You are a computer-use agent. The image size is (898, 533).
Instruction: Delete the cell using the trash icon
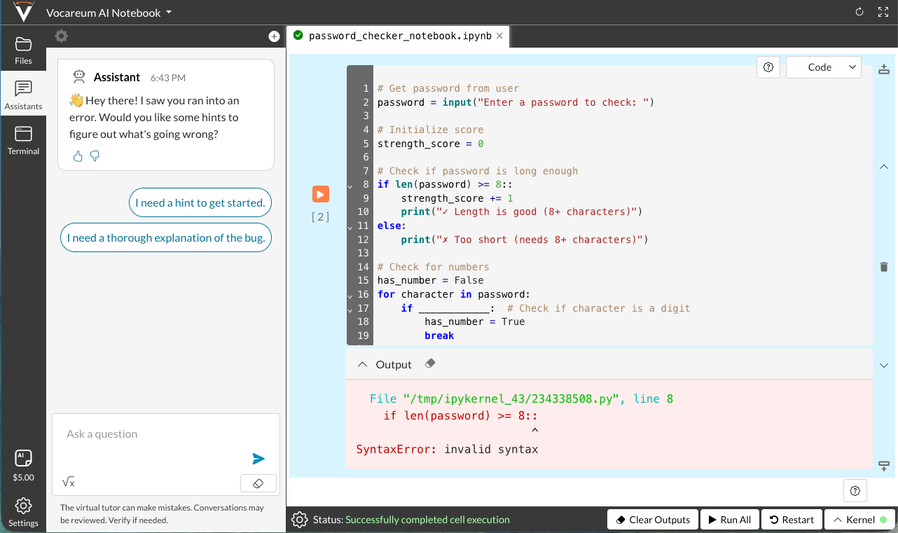point(883,267)
